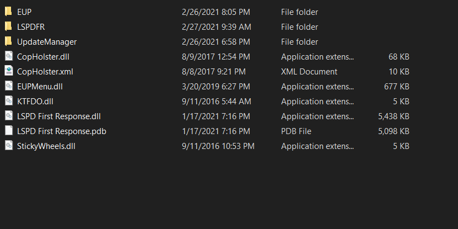Select the UpdateManager folder name
This screenshot has width=458, height=229.
coord(47,42)
